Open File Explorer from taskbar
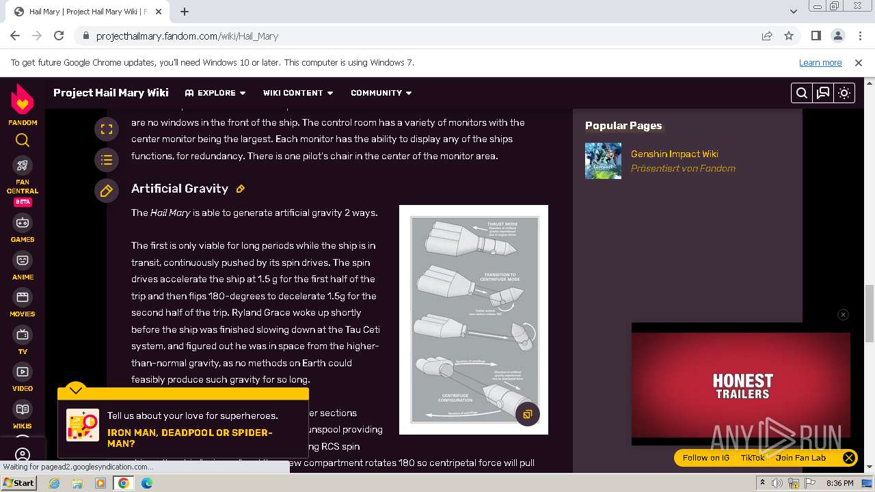Image resolution: width=875 pixels, height=492 pixels. 77,483
